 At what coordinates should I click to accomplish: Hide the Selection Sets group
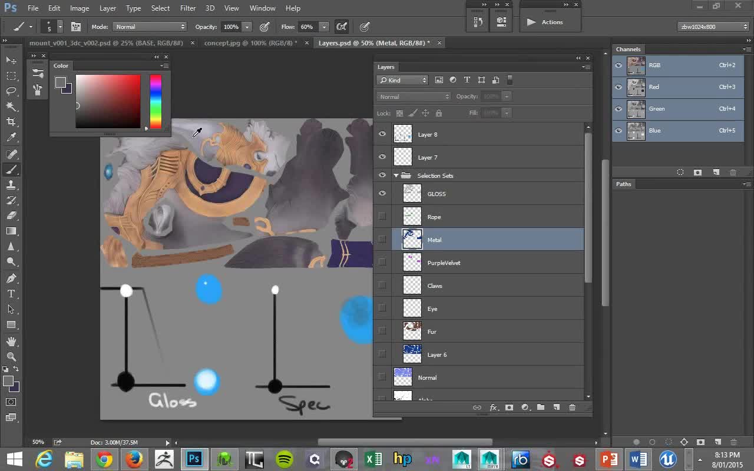(382, 175)
